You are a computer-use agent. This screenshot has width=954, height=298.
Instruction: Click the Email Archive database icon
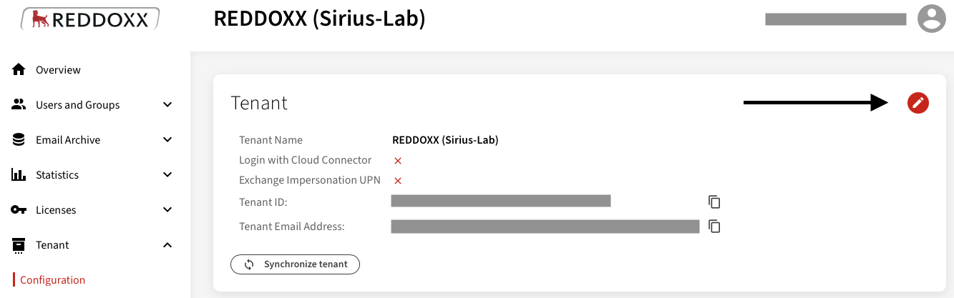coord(19,139)
